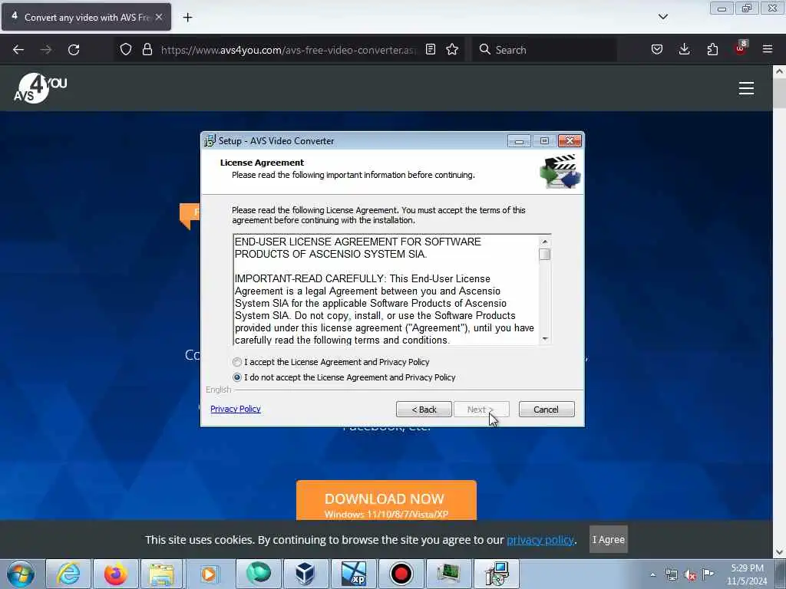The image size is (786, 589).
Task: Click the muted volume tray icon
Action: click(690, 575)
